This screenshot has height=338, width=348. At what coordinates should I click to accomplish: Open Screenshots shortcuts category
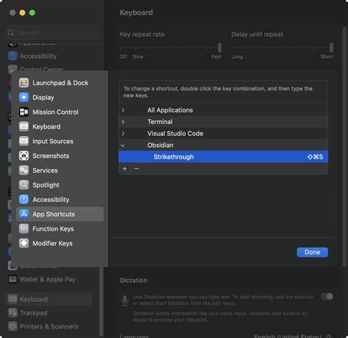pos(60,156)
